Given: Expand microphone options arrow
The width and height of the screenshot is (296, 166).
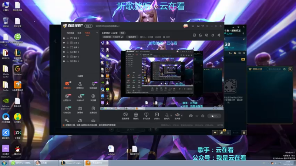Looking at the screenshot, I should tap(171, 115).
